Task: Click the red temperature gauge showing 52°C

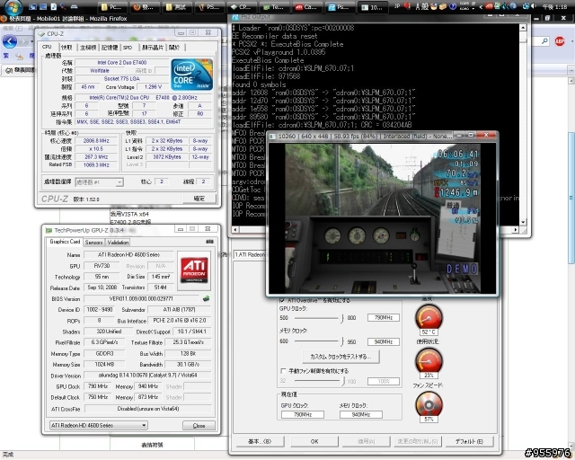Action: pyautogui.click(x=428, y=318)
